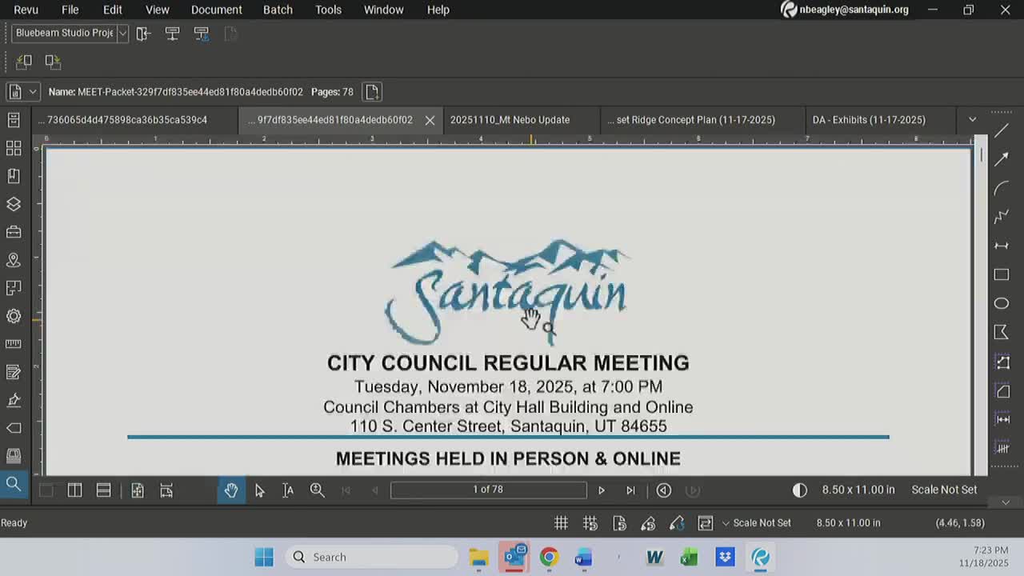Open the Scale Not Set dropdown
The image size is (1024, 576).
pyautogui.click(x=757, y=522)
